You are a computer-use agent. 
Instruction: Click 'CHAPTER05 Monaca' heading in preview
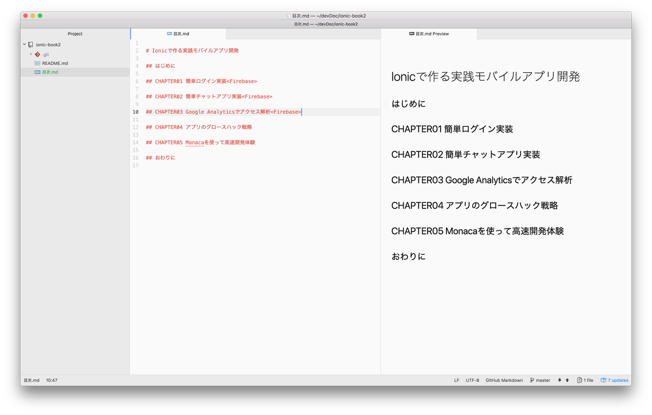click(478, 231)
